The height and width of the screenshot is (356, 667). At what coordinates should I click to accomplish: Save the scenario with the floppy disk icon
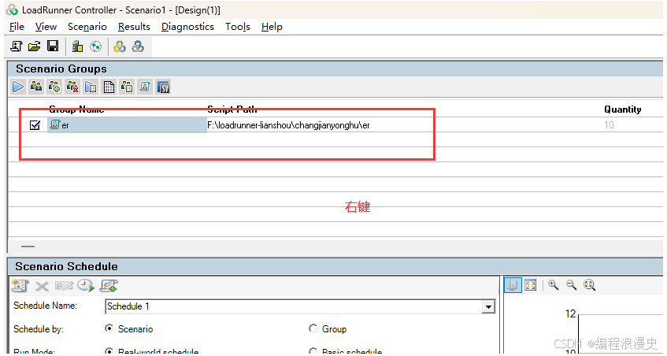(53, 46)
